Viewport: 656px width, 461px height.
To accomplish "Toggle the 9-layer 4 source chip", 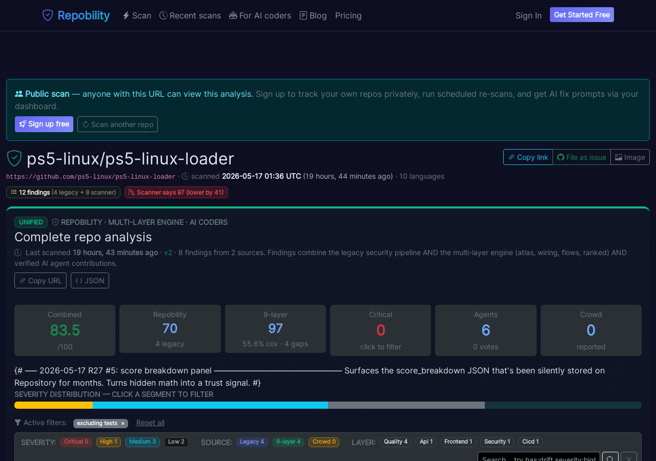I will 288,442.
